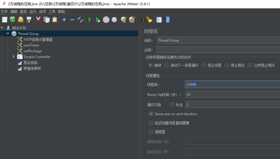Click the Reset search broom icon

tap(149, 20)
